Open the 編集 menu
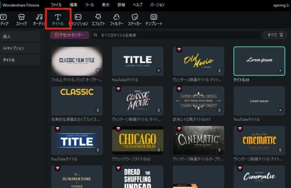 pyautogui.click(x=73, y=5)
